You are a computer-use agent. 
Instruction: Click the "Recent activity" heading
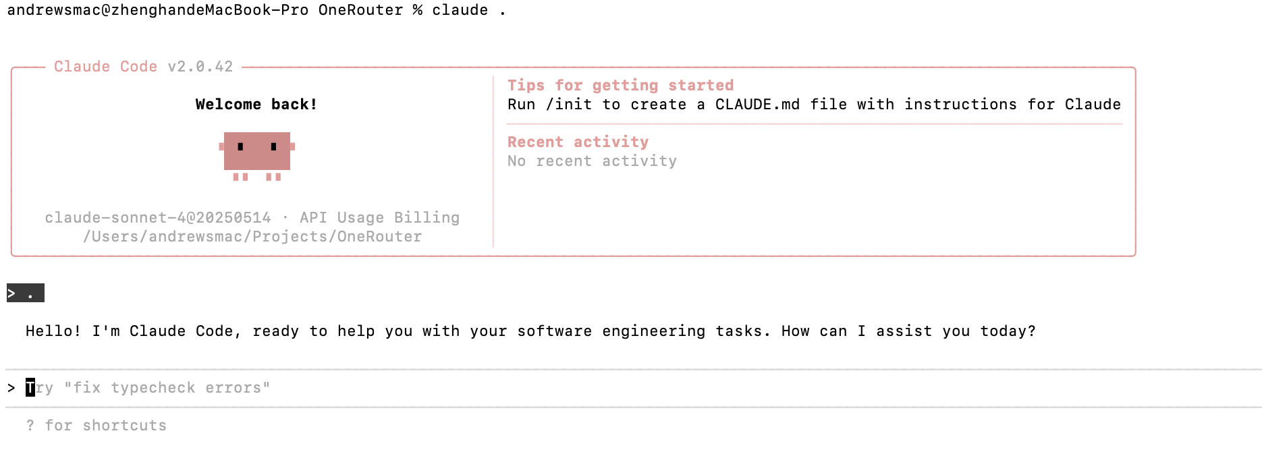[578, 142]
